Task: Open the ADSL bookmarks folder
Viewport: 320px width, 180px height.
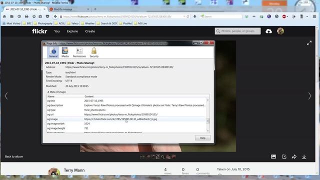Action: coord(60,23)
